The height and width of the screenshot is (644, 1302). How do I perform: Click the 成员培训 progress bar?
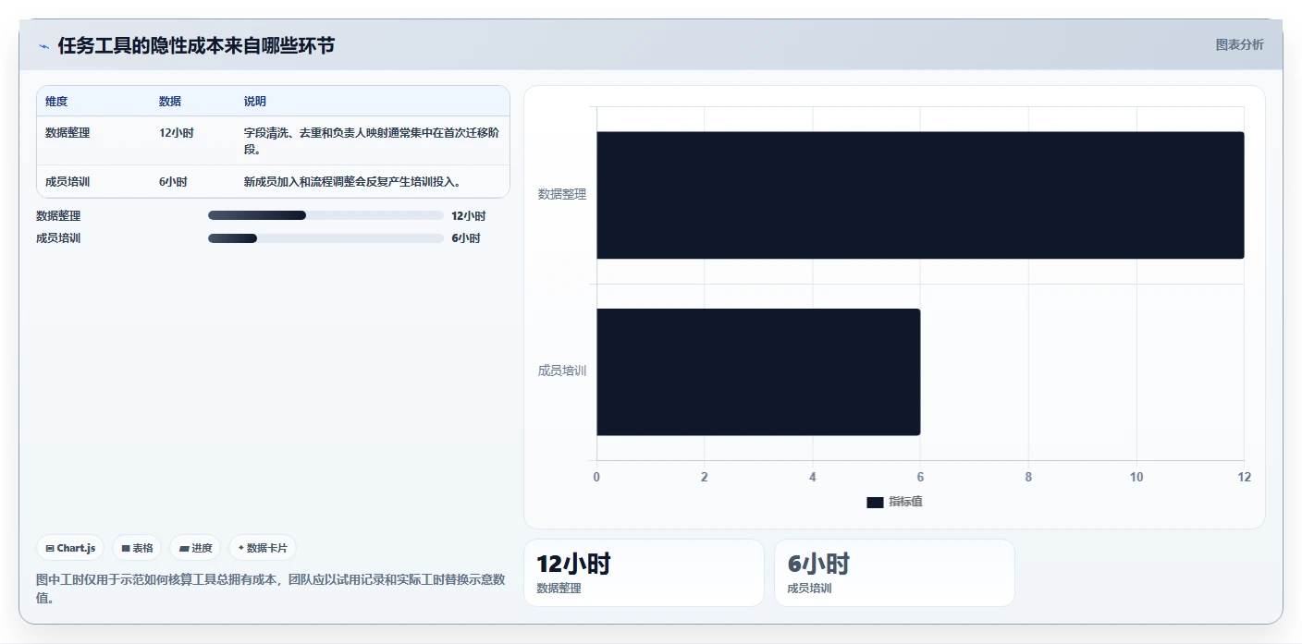[x=325, y=238]
